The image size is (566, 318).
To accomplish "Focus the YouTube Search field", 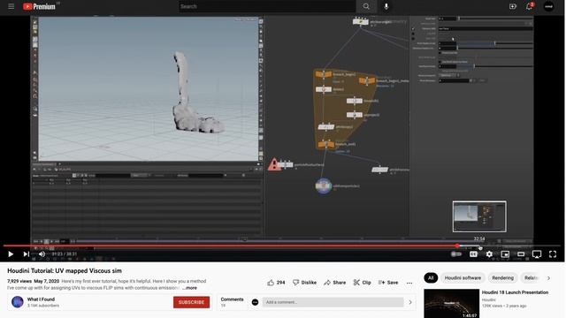I will 267,6.
